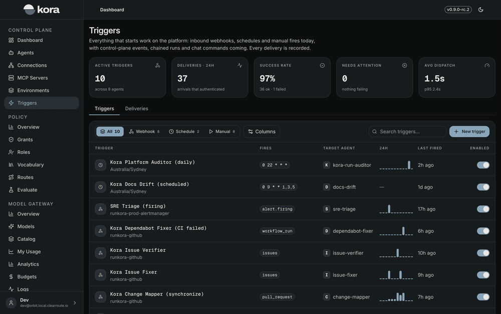Click the clock icon beside Kora Platform Auditor
The image size is (501, 314).
pyautogui.click(x=100, y=165)
